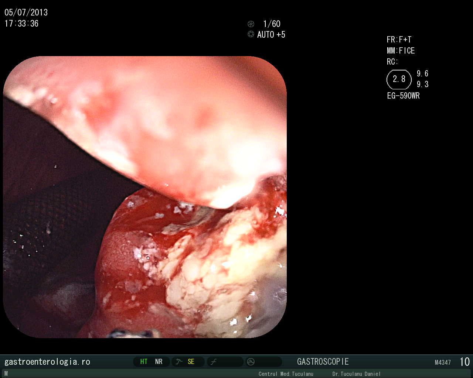Viewport: 473px width, 378px height.
Task: Click the RC: setting label
Action: coord(392,62)
